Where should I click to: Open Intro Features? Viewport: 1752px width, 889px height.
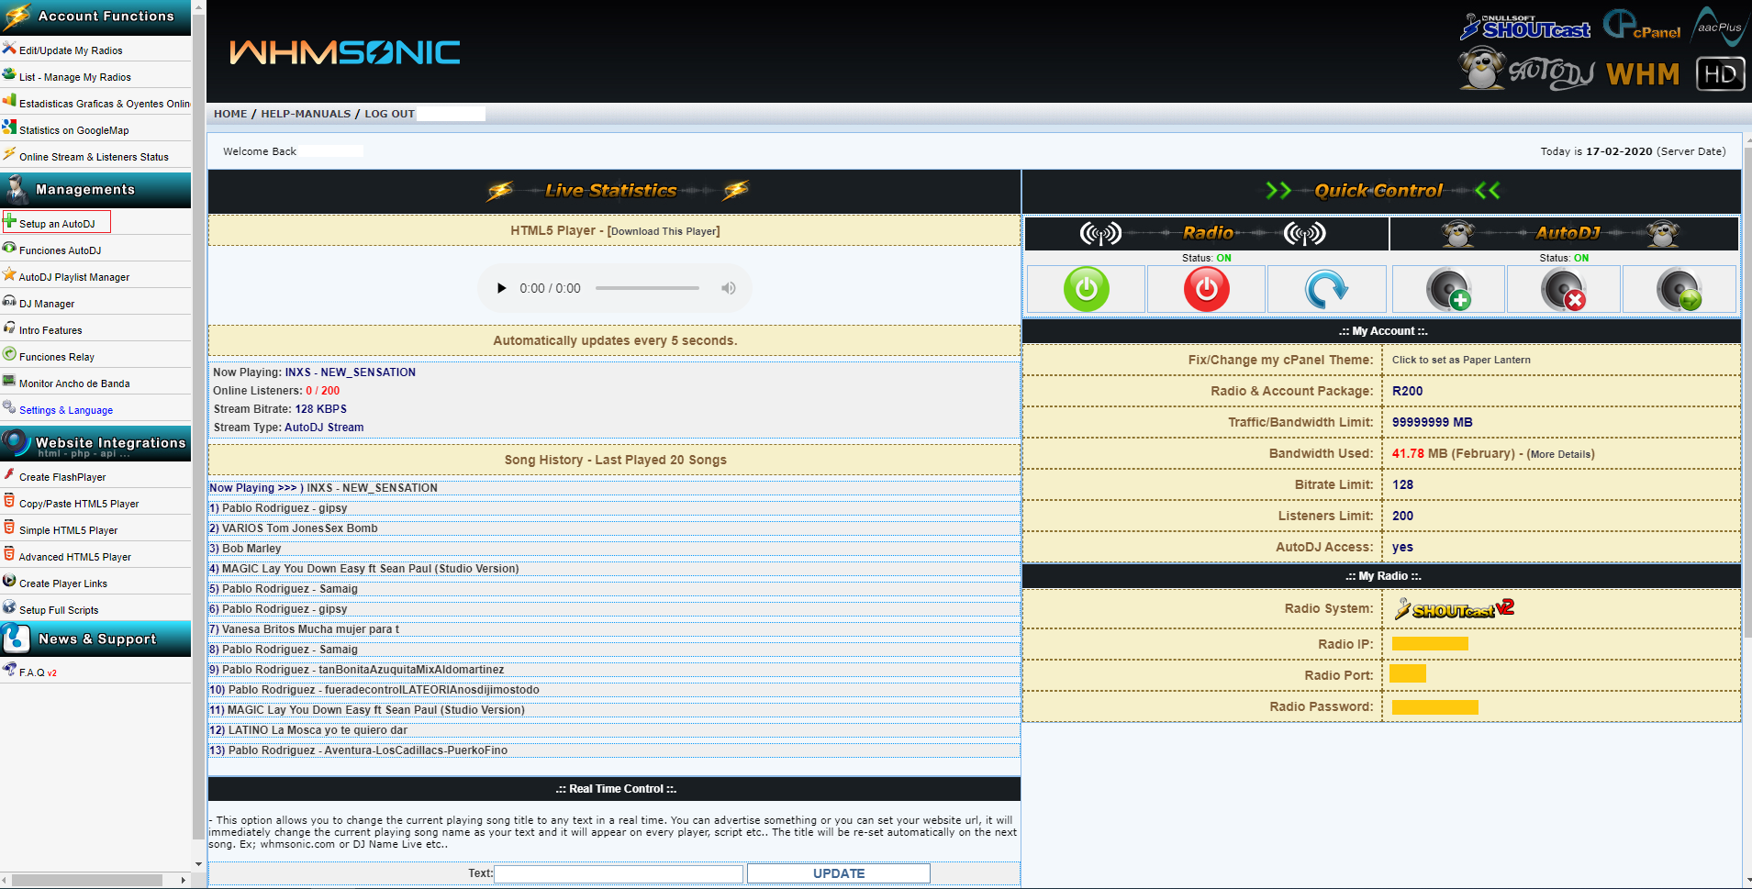[50, 330]
